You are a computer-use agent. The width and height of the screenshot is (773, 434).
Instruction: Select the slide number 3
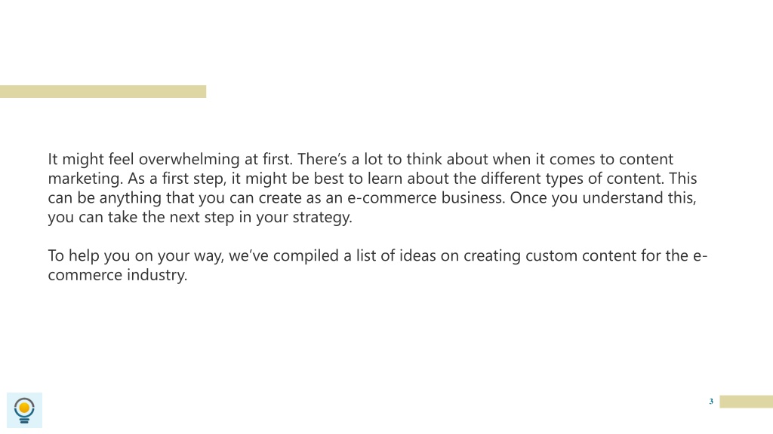click(x=711, y=402)
